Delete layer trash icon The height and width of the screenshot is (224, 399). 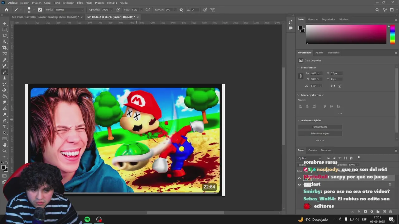[391, 212]
